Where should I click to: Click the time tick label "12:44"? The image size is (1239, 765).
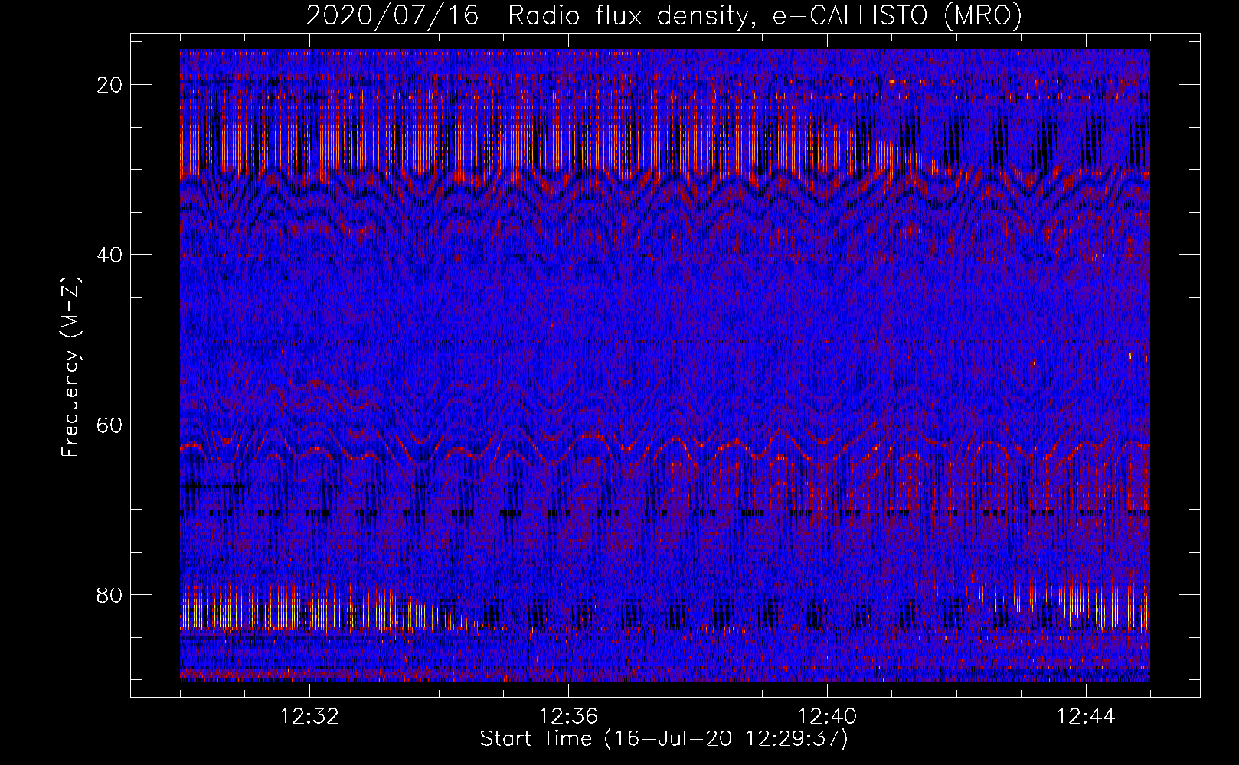1086,717
